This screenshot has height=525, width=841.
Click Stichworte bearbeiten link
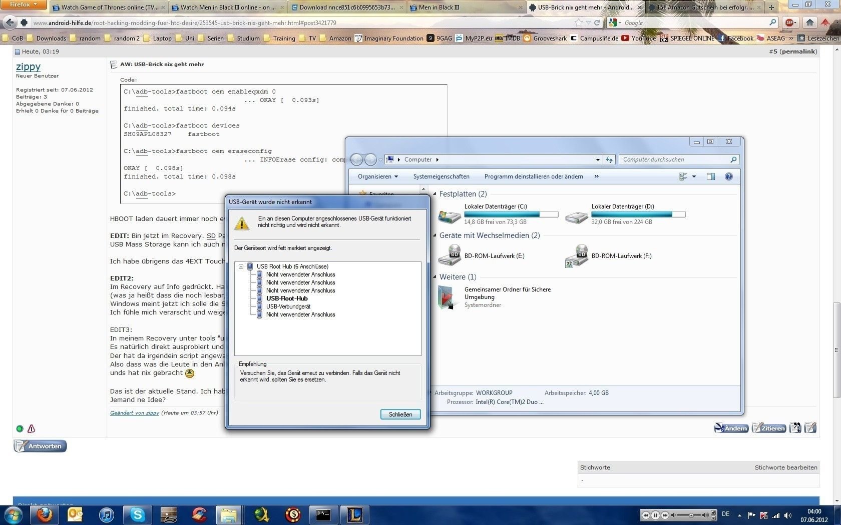(786, 467)
